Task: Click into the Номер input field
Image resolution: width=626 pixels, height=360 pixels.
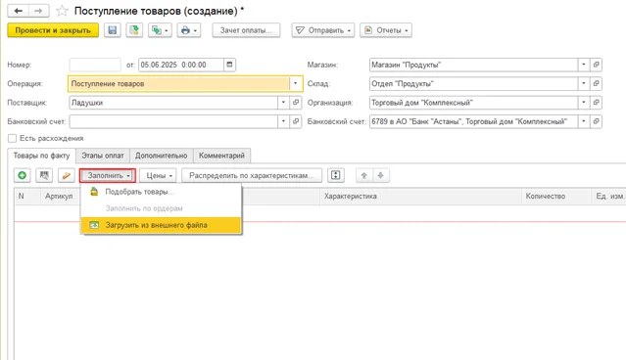Action: tap(95, 65)
